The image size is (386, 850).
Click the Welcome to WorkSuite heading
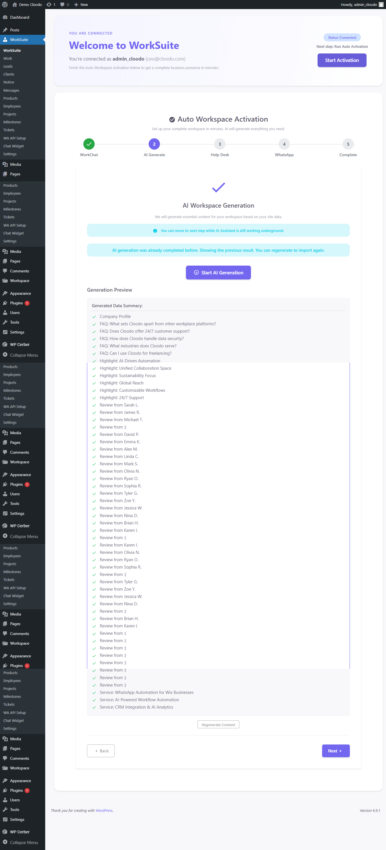click(x=124, y=45)
